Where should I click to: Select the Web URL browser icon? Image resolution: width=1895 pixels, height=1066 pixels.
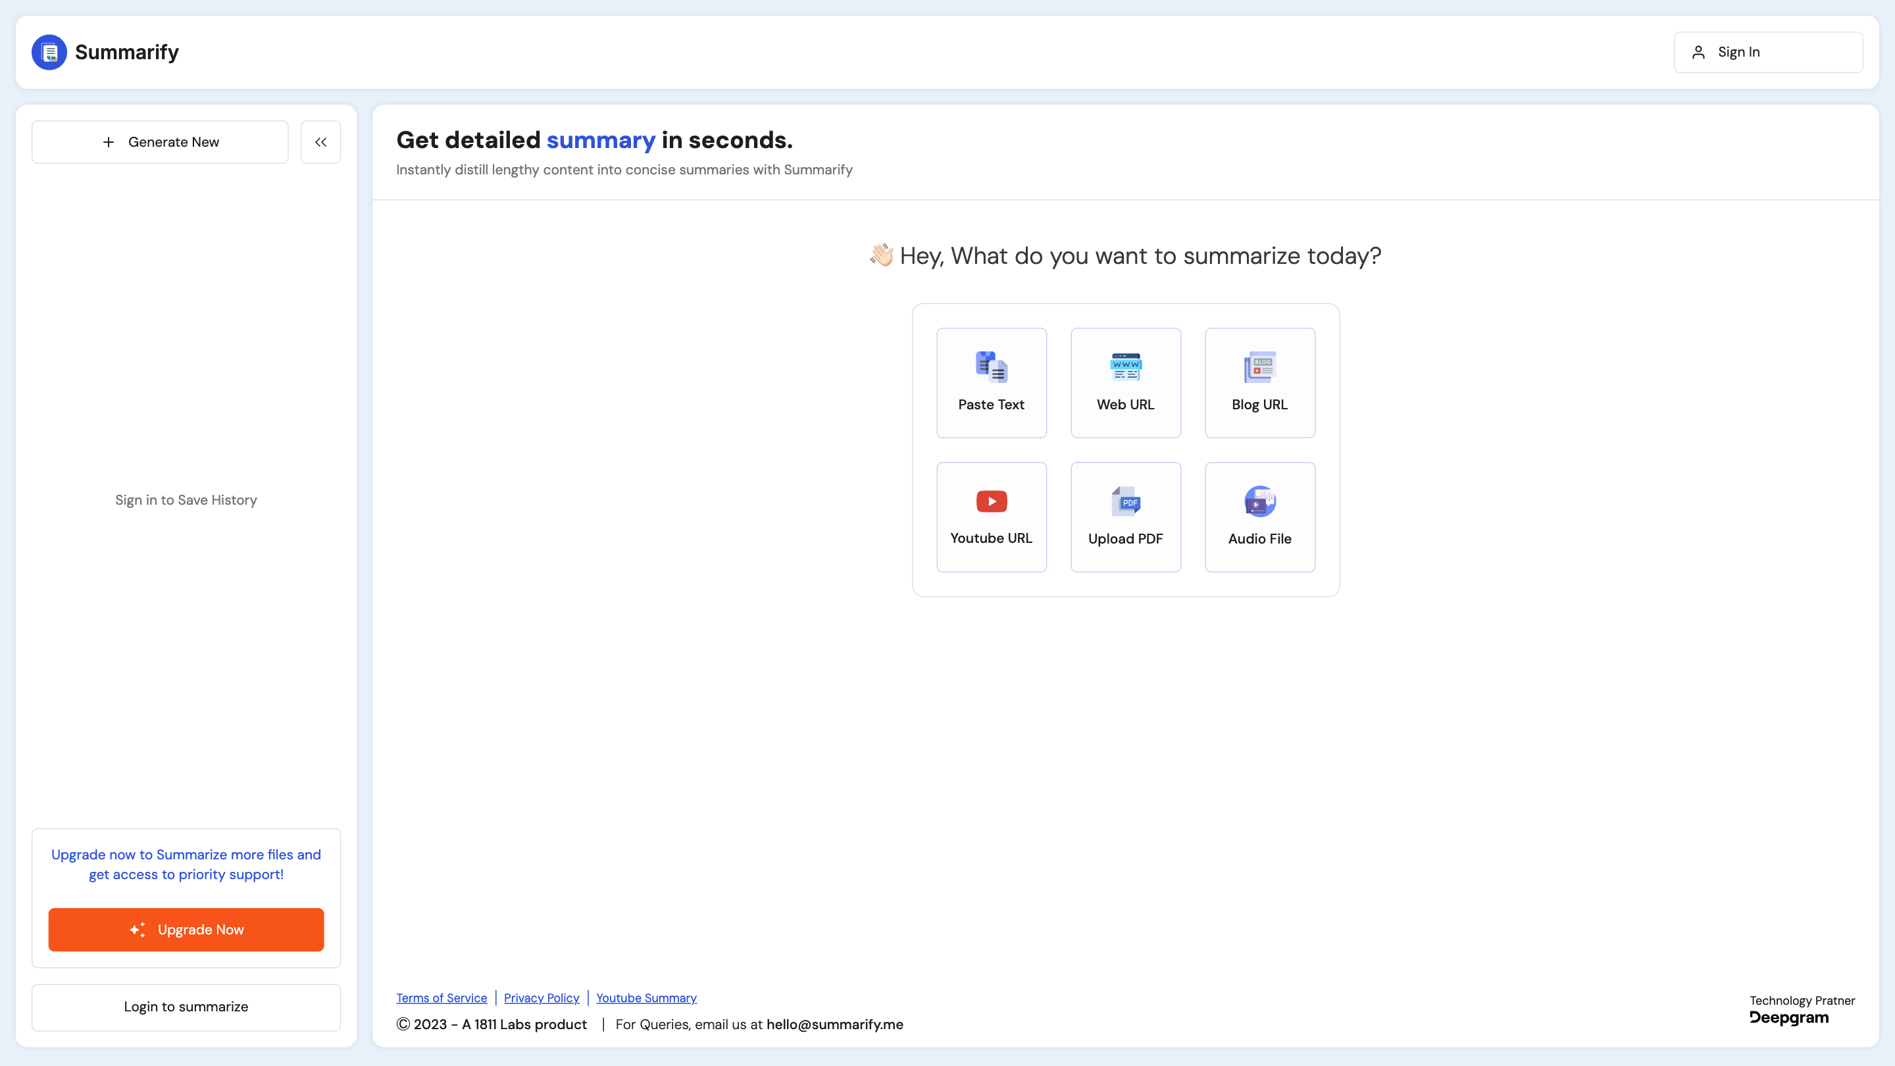(x=1126, y=367)
